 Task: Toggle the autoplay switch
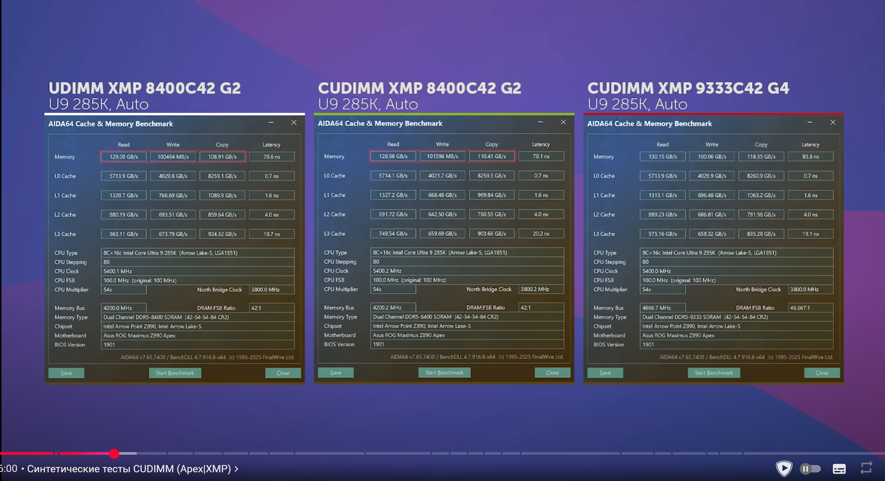810,468
